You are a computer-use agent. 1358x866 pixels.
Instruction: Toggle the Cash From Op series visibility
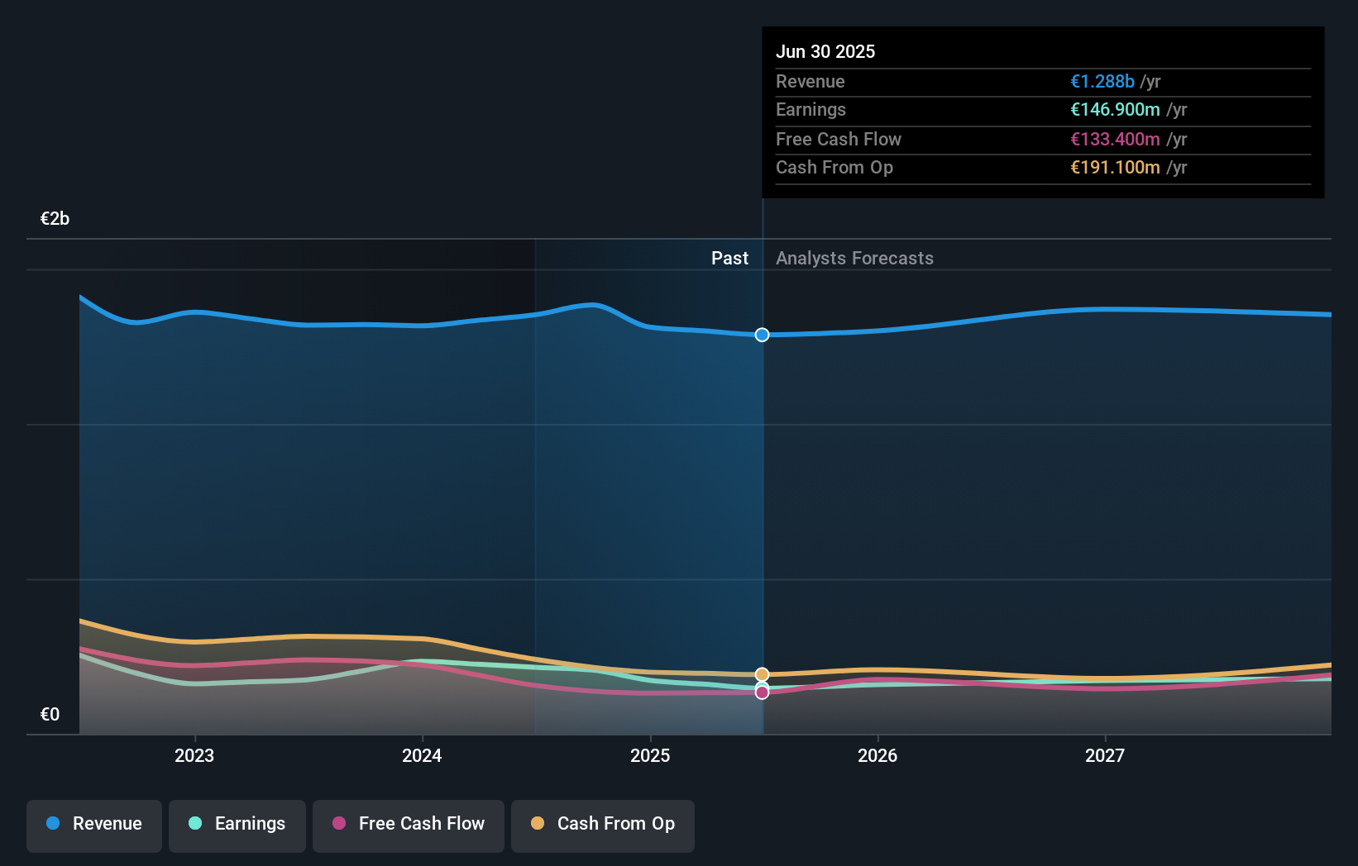(x=602, y=824)
